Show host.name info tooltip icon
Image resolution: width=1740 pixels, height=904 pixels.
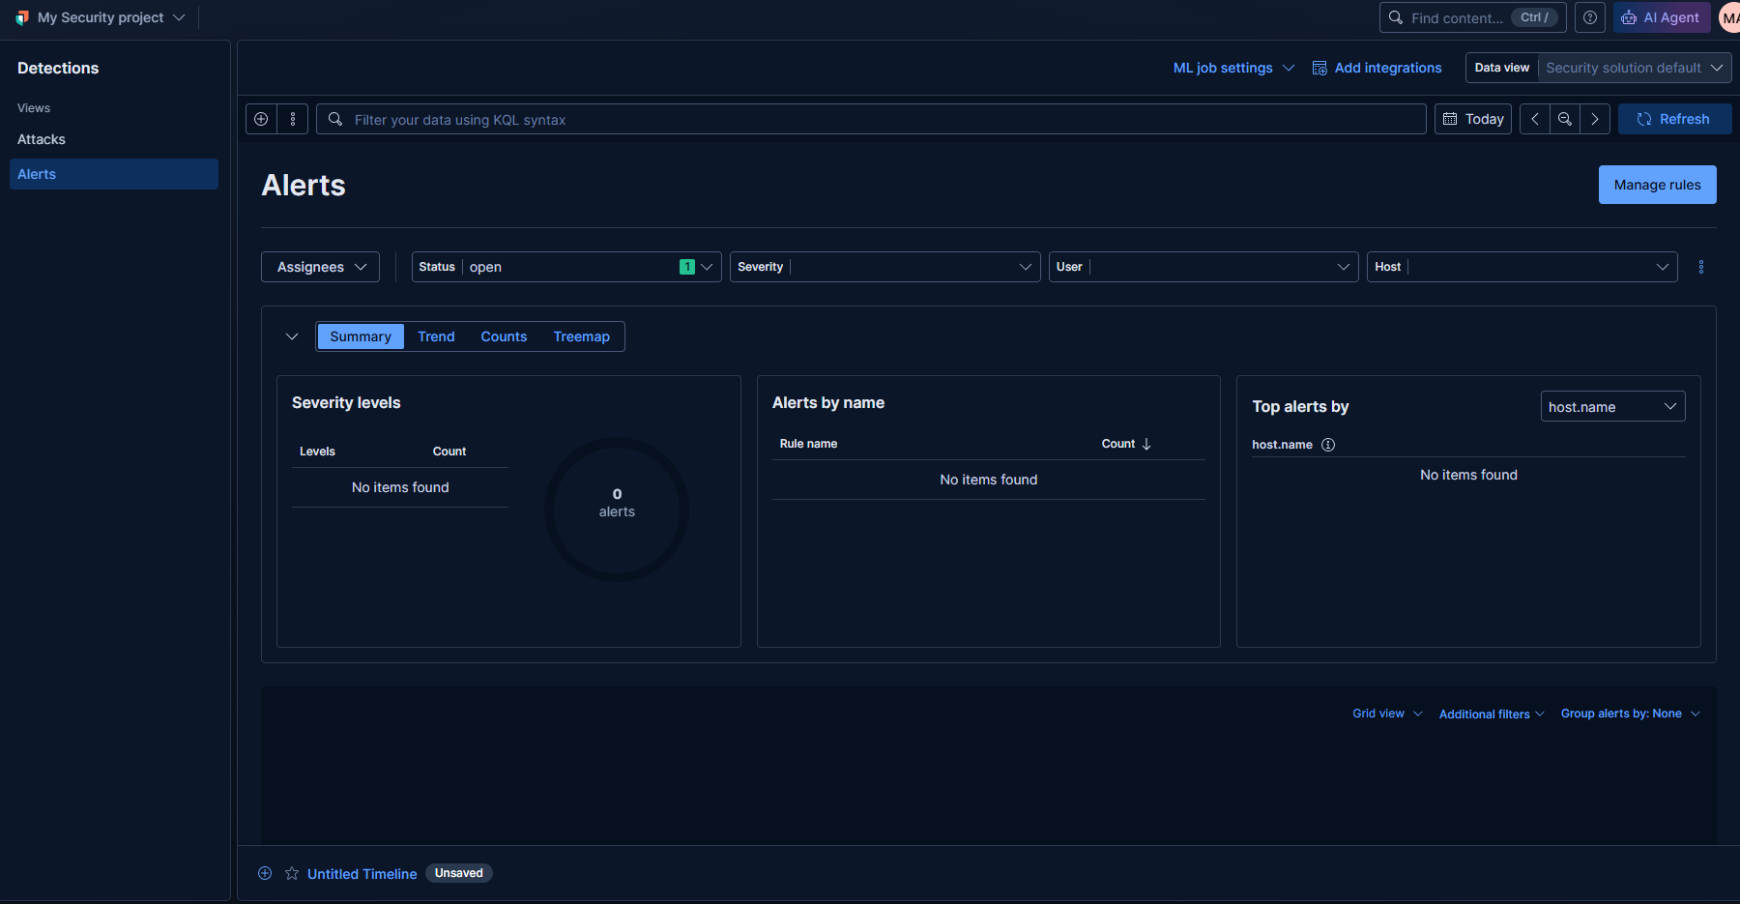click(x=1328, y=445)
